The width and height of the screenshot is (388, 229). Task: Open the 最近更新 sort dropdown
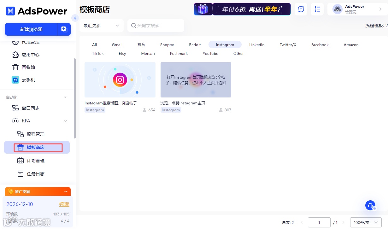click(x=102, y=26)
